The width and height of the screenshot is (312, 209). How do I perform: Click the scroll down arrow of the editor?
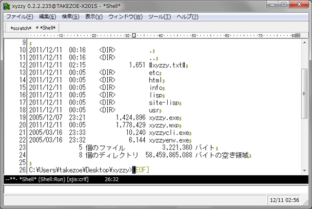pyautogui.click(x=304, y=170)
